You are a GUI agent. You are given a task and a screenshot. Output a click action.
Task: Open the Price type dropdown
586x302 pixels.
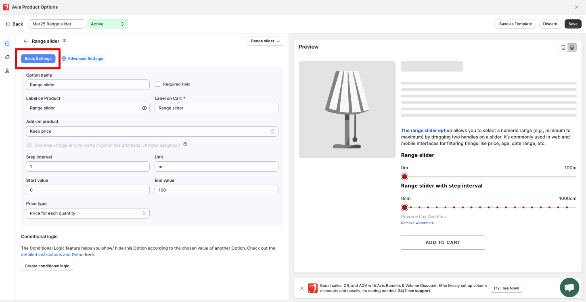pyautogui.click(x=88, y=213)
